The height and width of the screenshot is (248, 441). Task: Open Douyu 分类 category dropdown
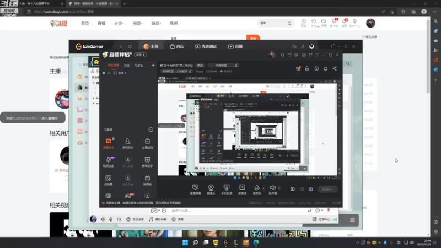pos(119,23)
